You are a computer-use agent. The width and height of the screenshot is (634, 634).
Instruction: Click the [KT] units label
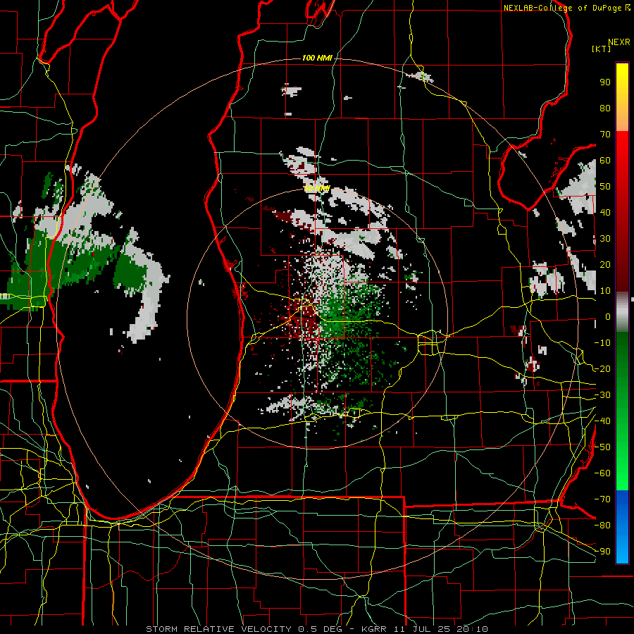pos(601,49)
